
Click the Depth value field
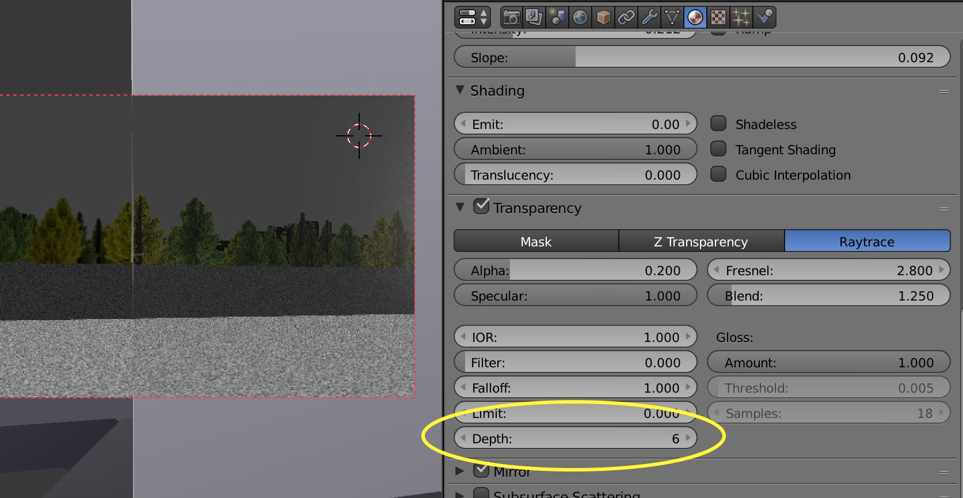[575, 438]
